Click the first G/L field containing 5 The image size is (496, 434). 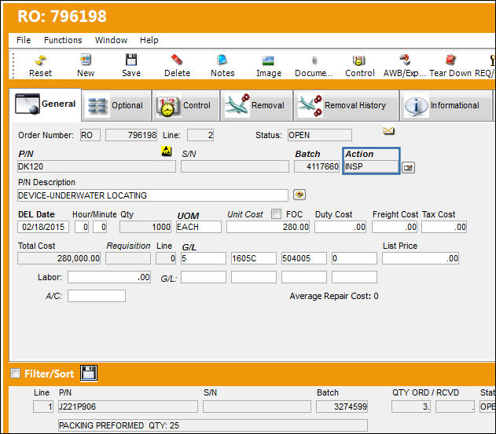204,258
